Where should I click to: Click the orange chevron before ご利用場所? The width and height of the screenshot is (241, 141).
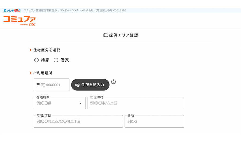pos(31,73)
